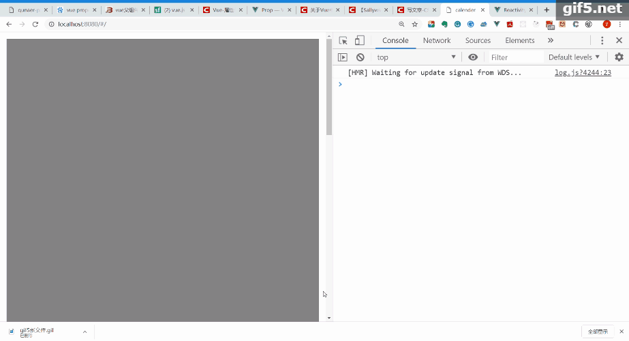Expand more DevTools tabs chevron
Image resolution: width=629 pixels, height=341 pixels.
point(551,40)
